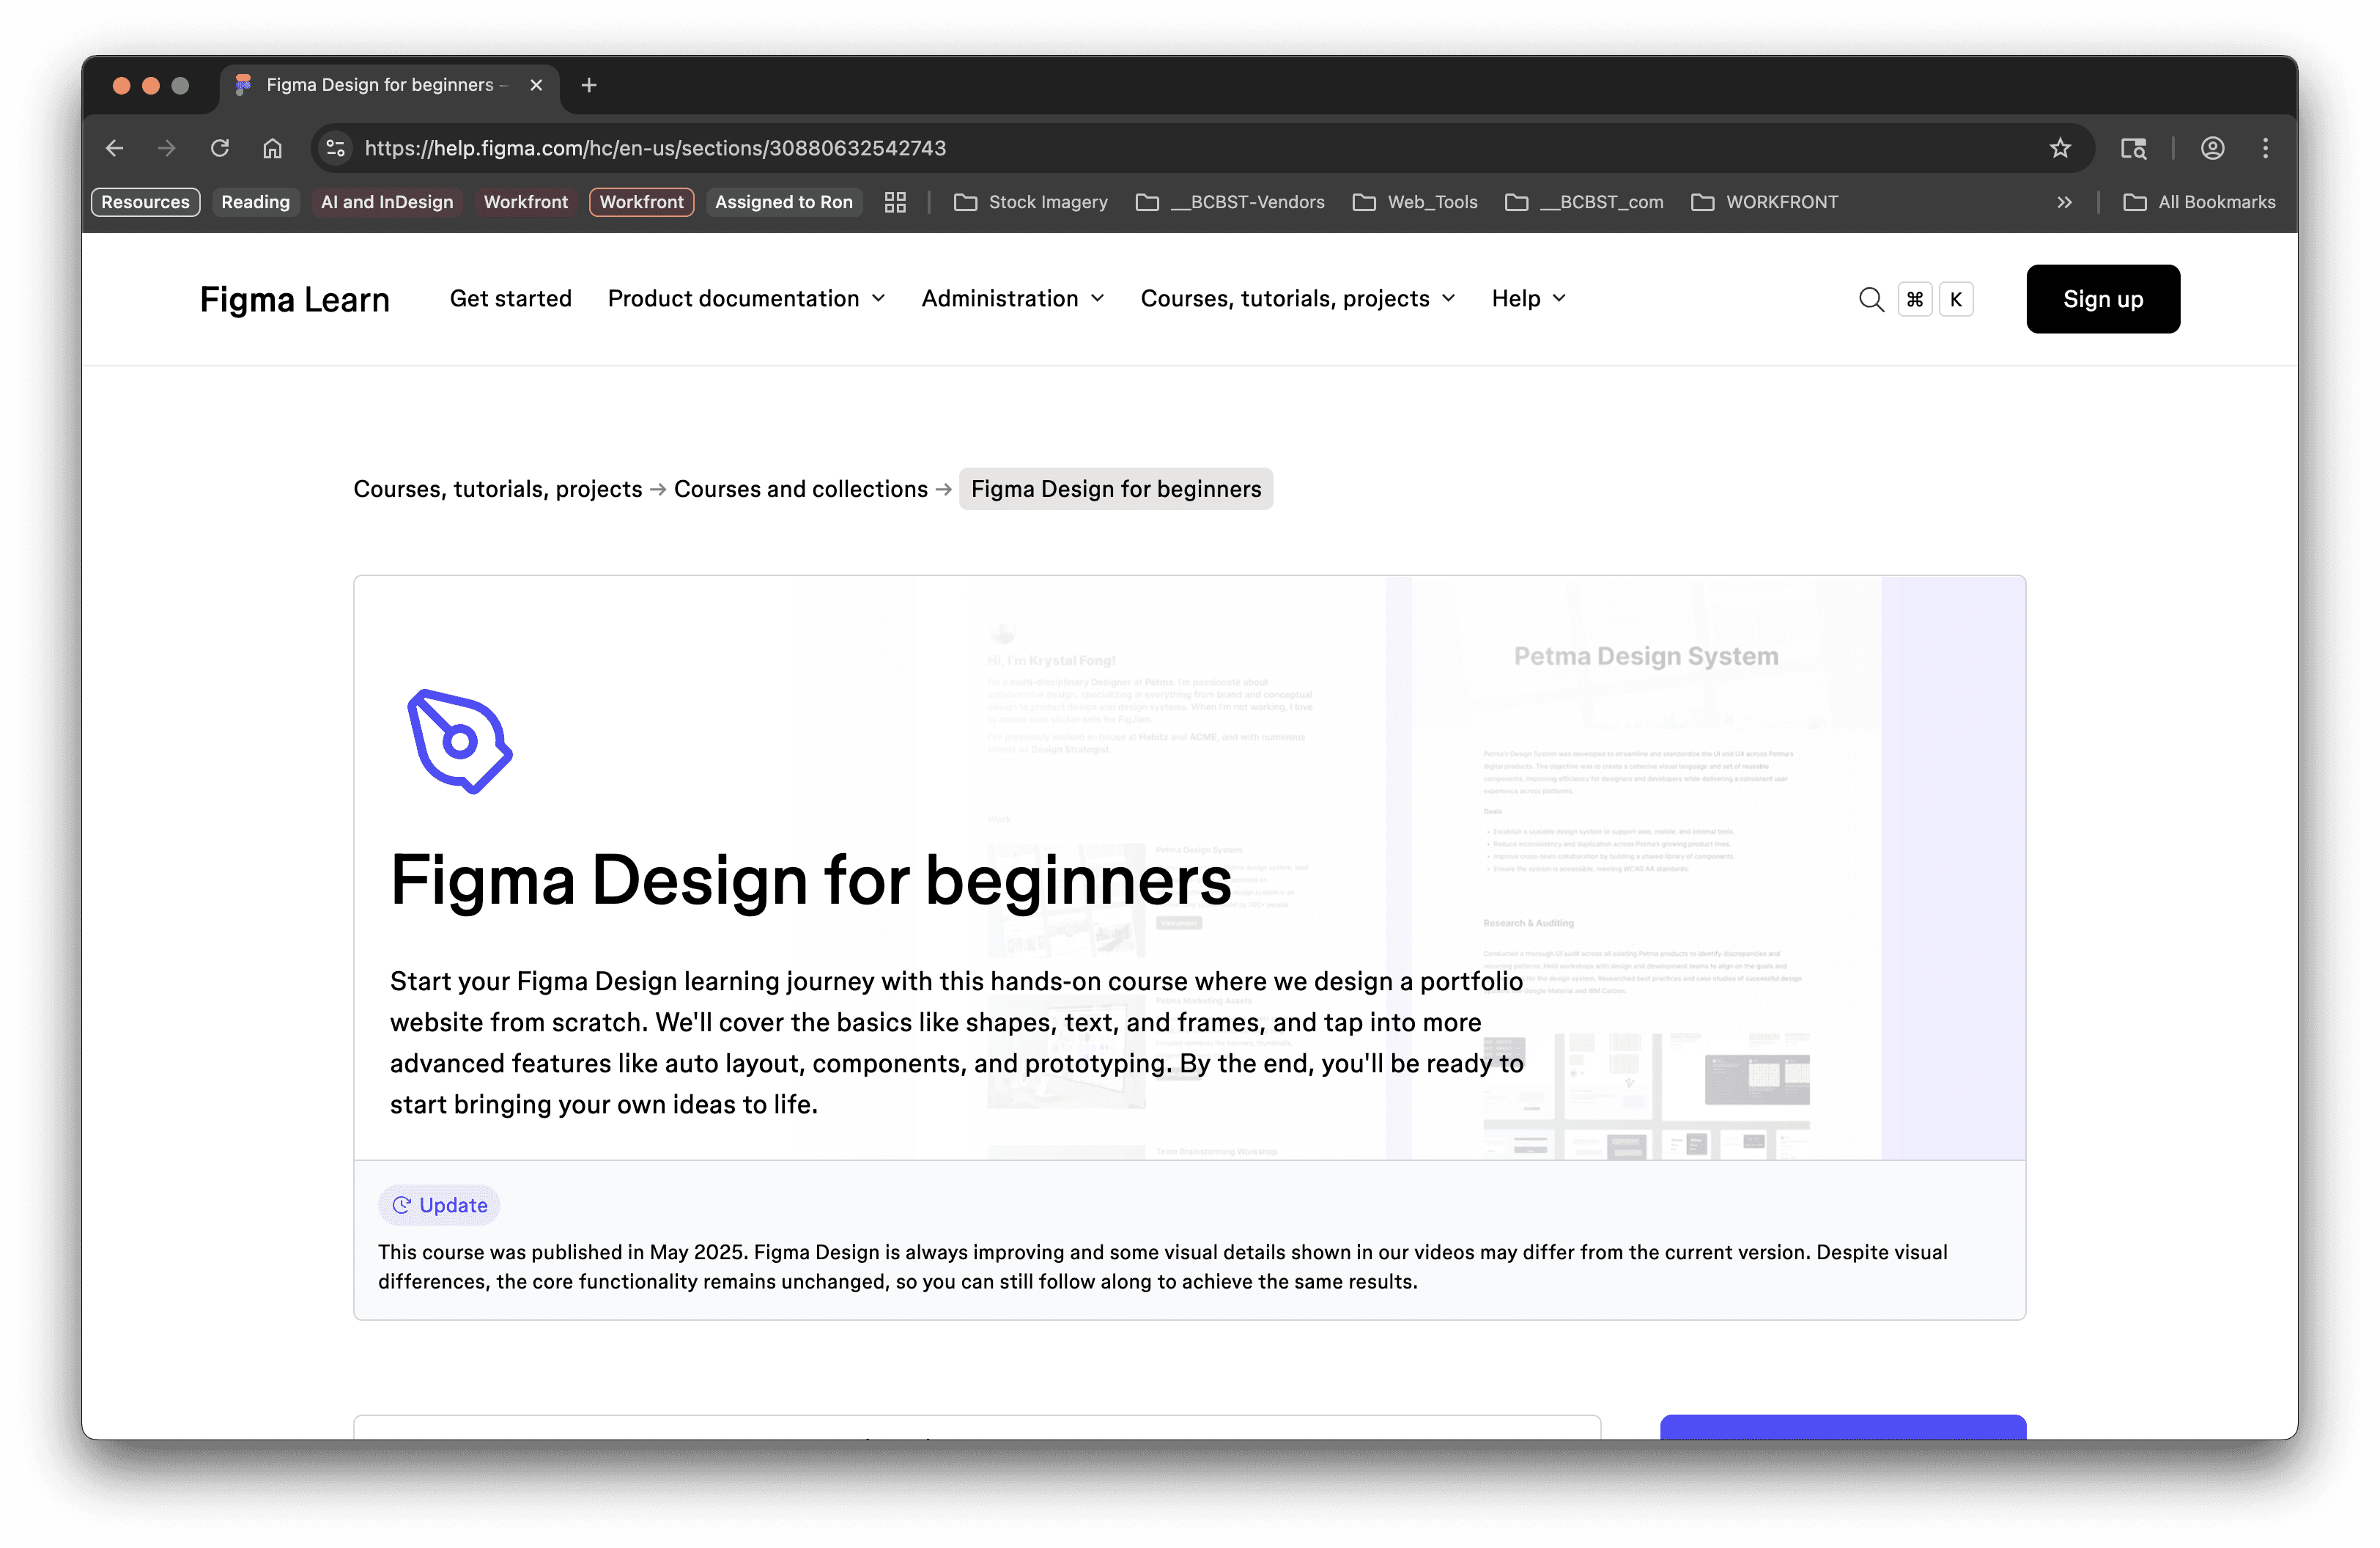Reload the page with the refresh icon
Screen dimensions: 2380x1548
[220, 148]
